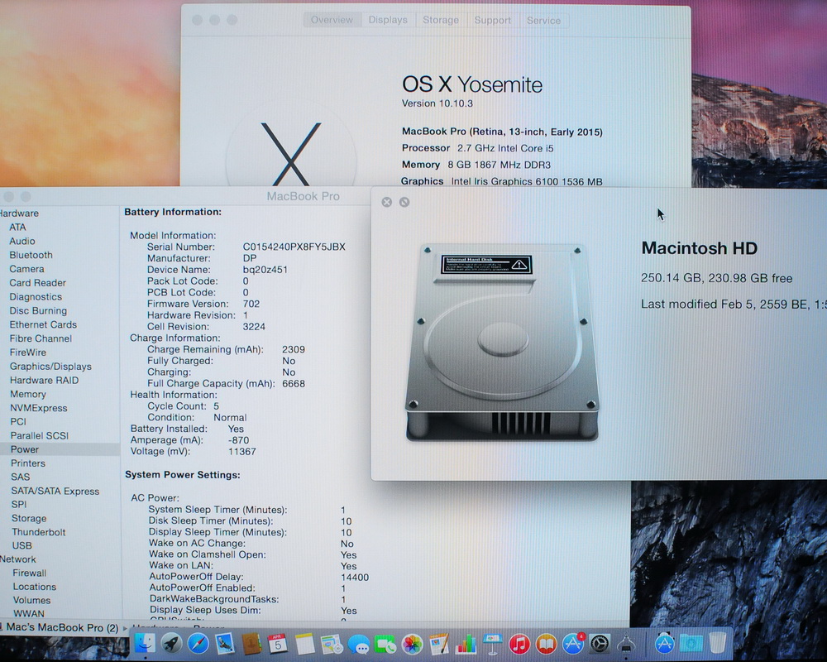Image resolution: width=827 pixels, height=662 pixels.
Task: Collapse the Hardware section in sidebar
Action: click(x=19, y=213)
